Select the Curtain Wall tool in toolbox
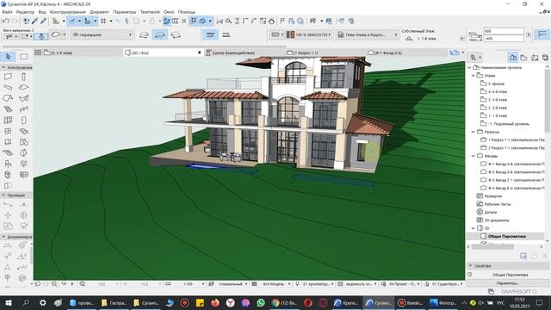Viewport: 551px width, 310px height. [8, 121]
